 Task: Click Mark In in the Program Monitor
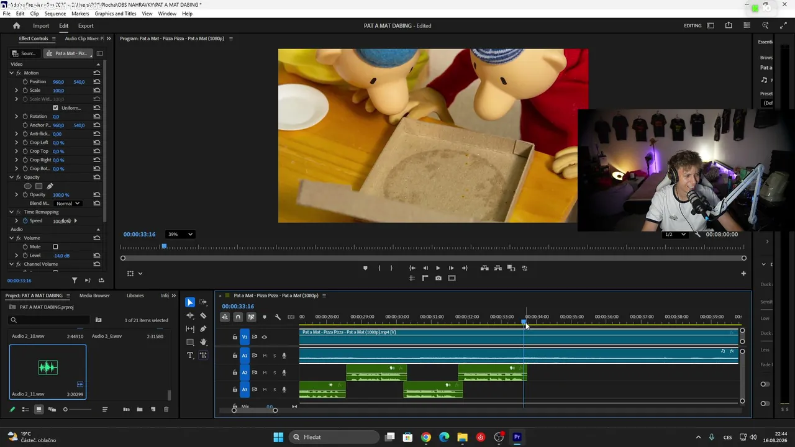click(379, 268)
